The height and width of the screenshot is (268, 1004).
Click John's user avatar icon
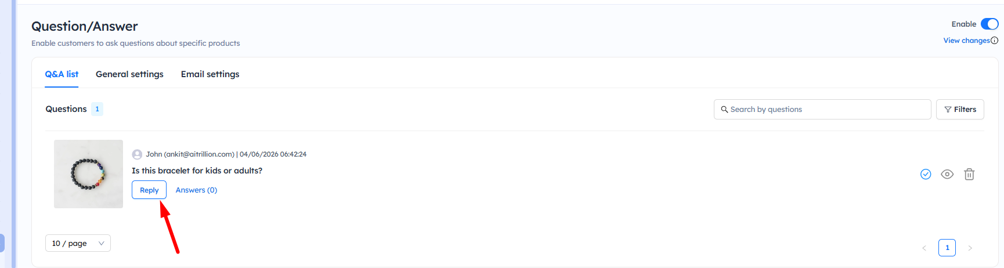pos(137,154)
